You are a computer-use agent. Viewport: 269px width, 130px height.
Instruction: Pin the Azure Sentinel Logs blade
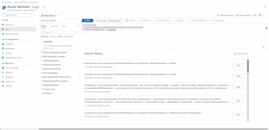44,7
